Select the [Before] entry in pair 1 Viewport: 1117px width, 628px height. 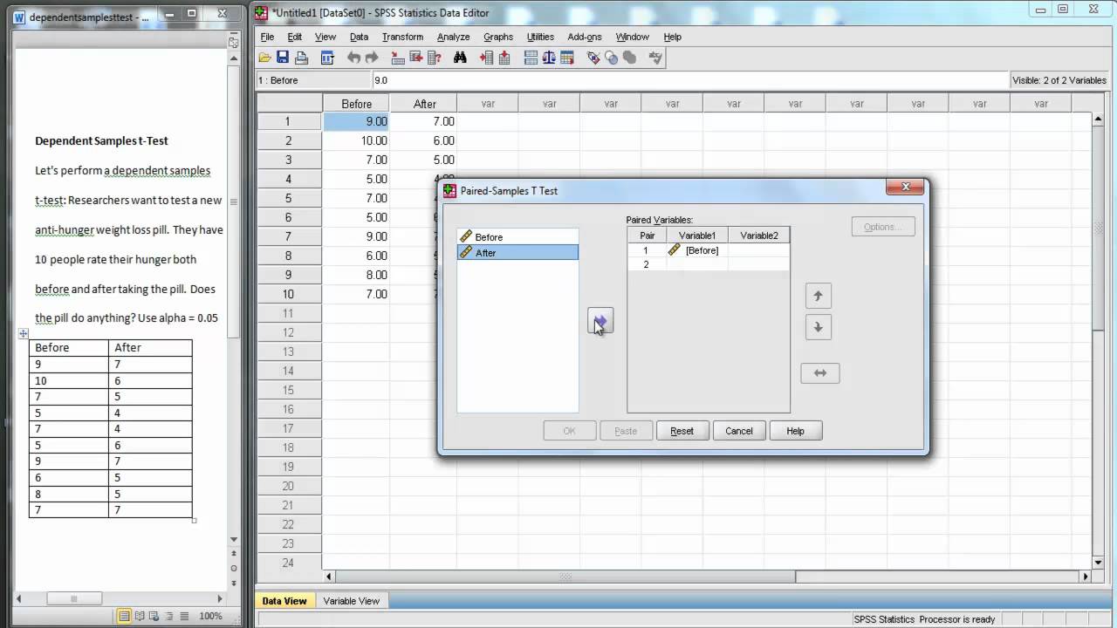coord(696,250)
